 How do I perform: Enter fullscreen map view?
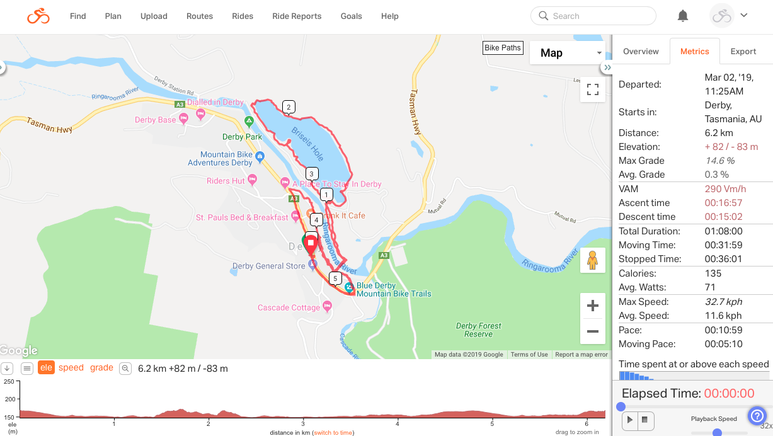click(x=592, y=89)
